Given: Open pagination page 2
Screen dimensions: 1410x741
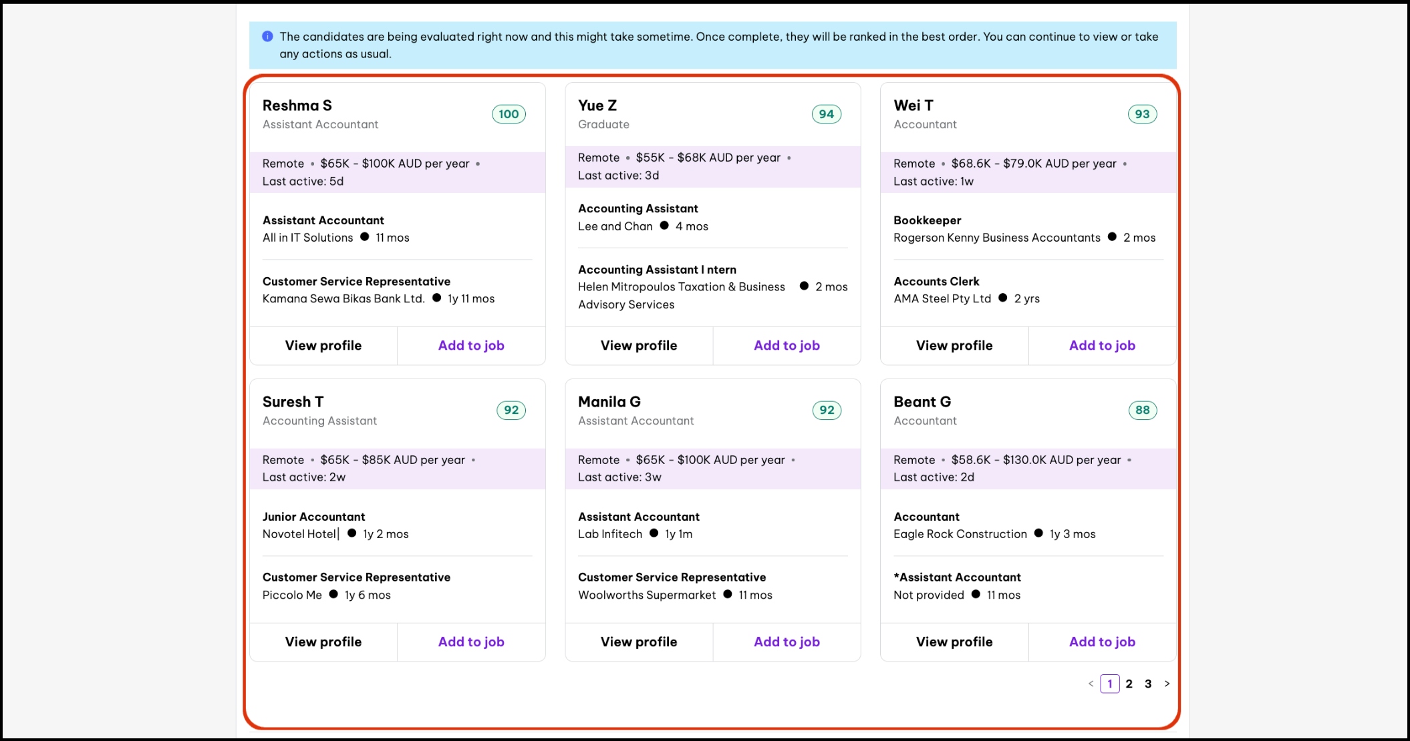Looking at the screenshot, I should click(1129, 684).
